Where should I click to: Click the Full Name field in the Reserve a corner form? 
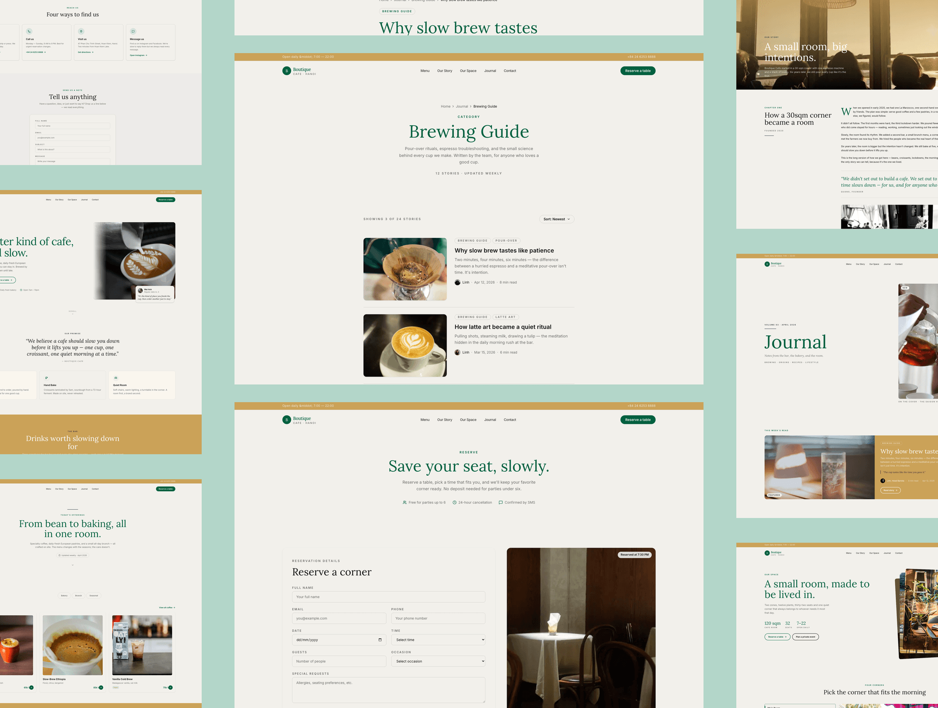(389, 597)
